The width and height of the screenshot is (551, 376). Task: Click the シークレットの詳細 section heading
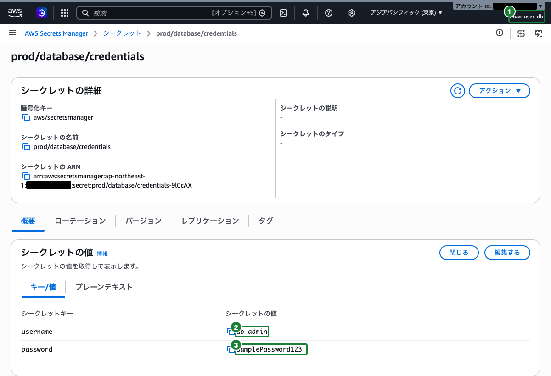62,91
